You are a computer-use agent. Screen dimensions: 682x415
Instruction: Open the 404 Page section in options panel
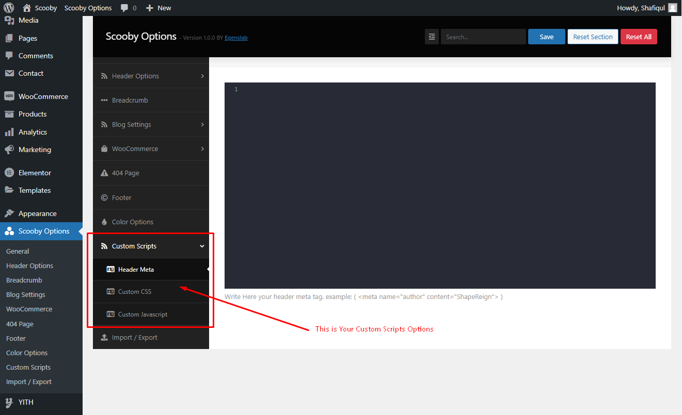pos(151,173)
